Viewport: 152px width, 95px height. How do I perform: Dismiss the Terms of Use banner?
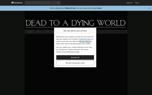pyautogui.click(x=149, y=8)
